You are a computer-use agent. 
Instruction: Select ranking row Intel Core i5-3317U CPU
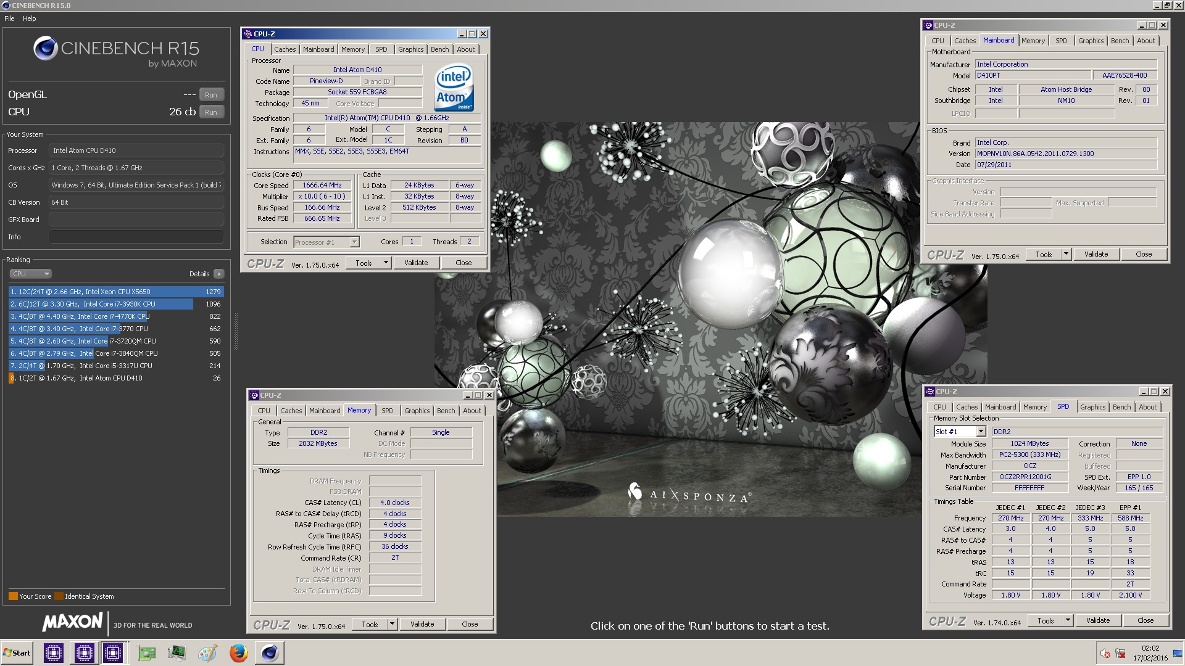116,366
